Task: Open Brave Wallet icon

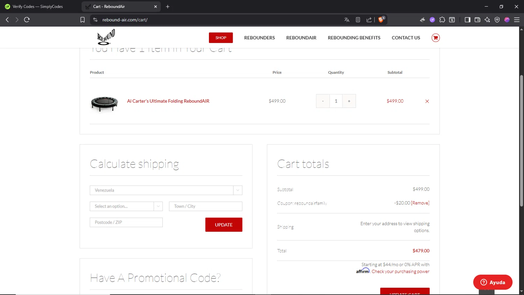Action: tap(478, 20)
